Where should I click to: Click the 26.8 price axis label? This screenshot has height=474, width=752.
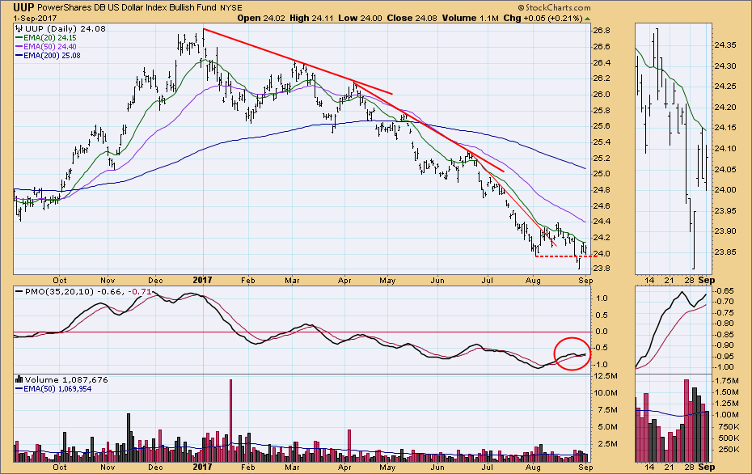pyautogui.click(x=602, y=31)
